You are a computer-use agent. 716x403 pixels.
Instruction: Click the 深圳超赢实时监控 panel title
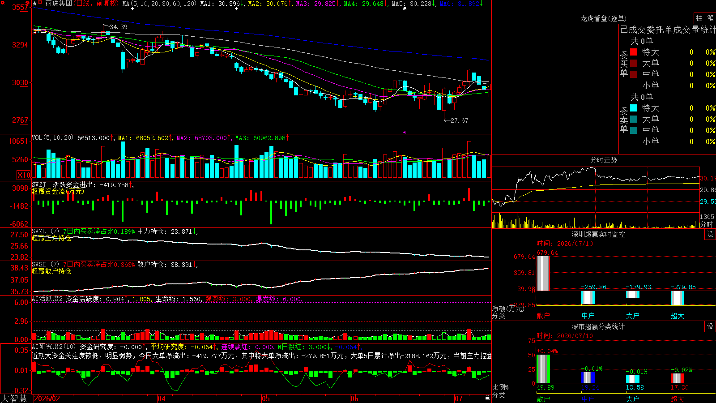(598, 234)
